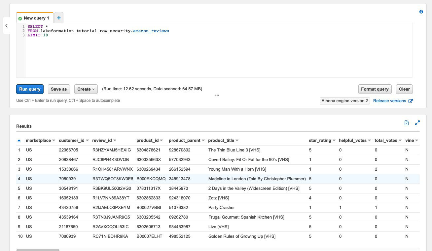Click the horizontal scrollbar below the results
This screenshot has height=251, width=432.
pyautogui.click(x=37, y=250)
